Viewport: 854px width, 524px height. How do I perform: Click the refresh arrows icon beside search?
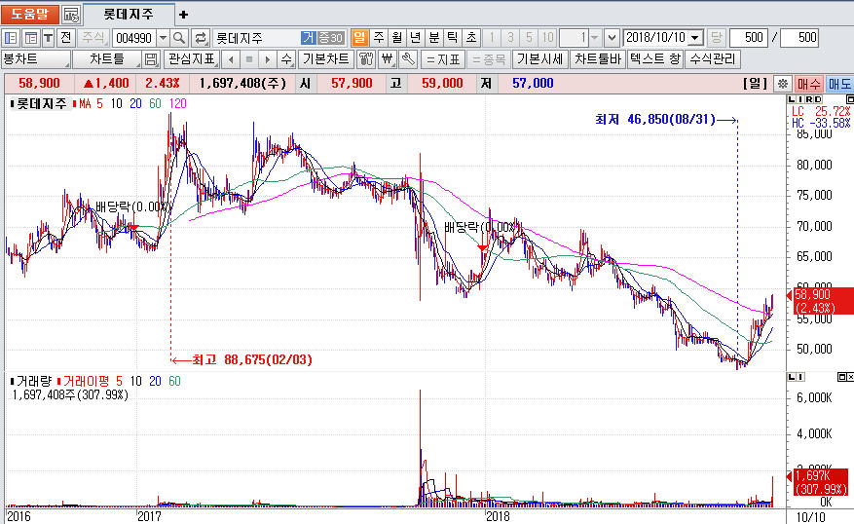[201, 37]
